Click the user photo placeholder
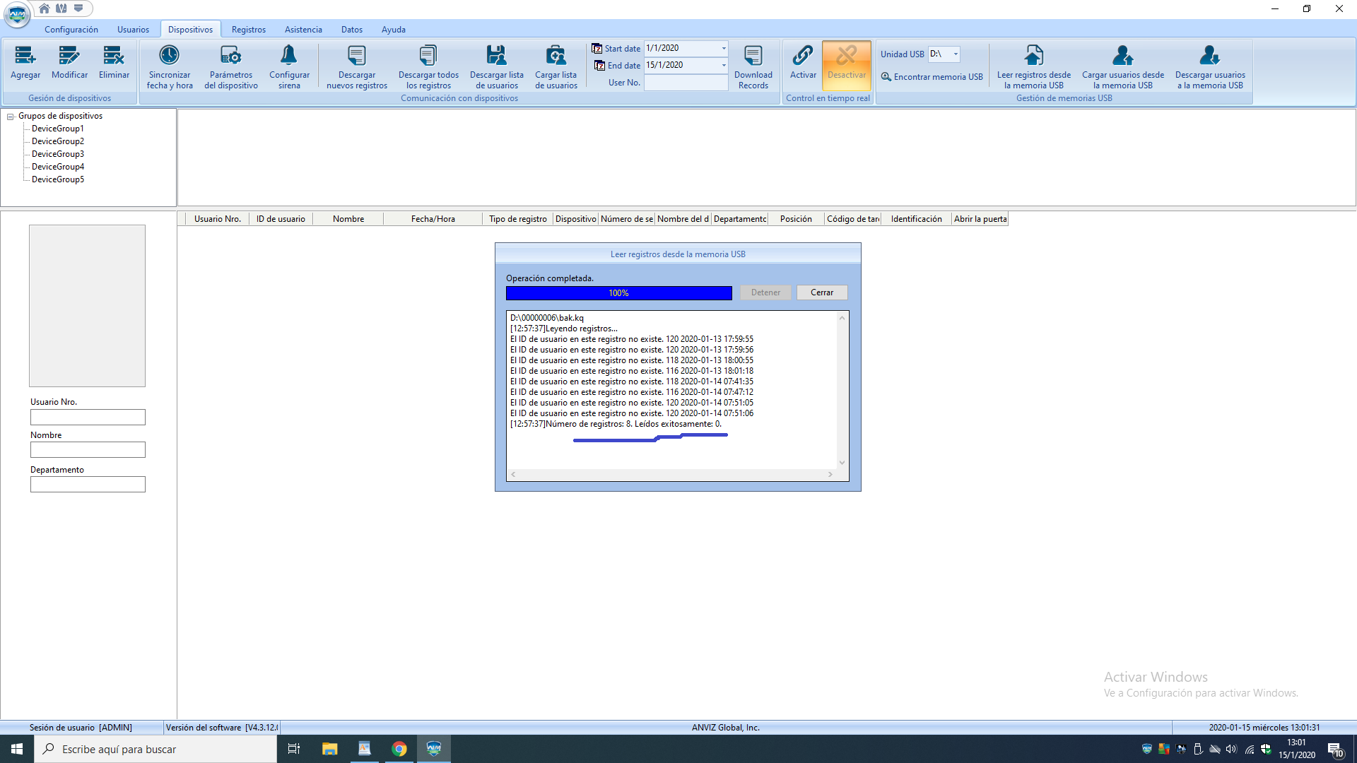 [x=87, y=306]
